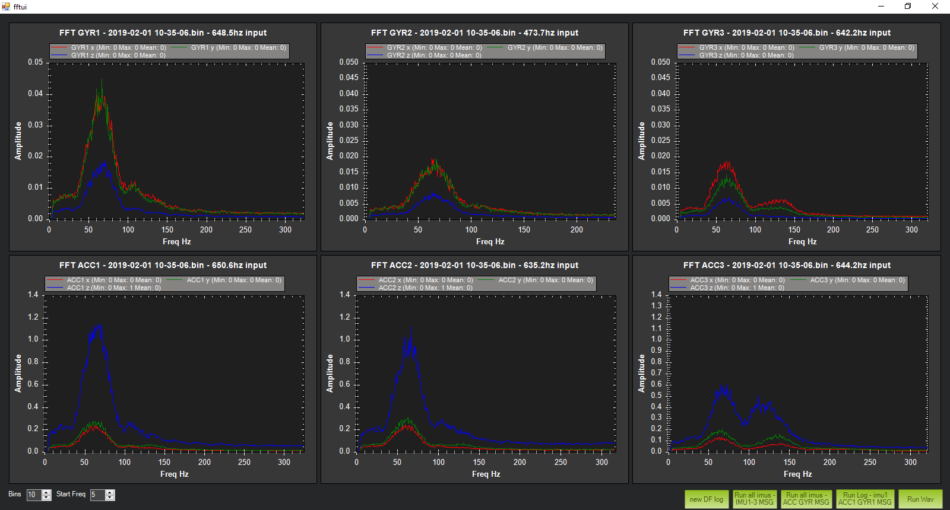
Task: Click GYR3 x legend entry
Action: click(x=737, y=47)
